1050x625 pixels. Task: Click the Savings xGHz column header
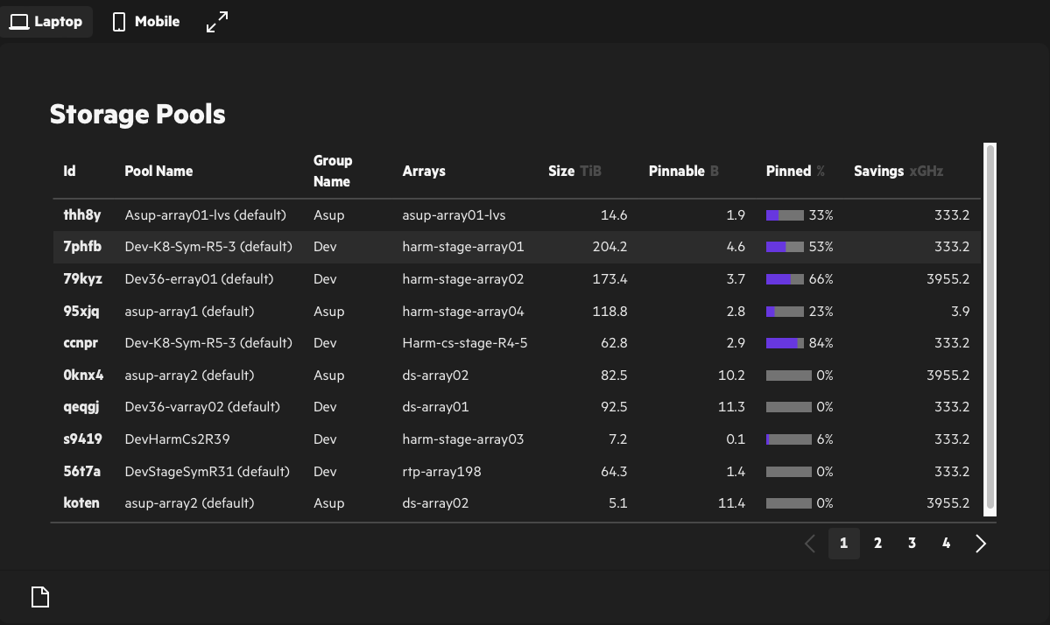coord(898,172)
